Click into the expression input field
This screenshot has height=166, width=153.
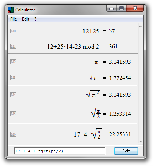tap(60, 151)
